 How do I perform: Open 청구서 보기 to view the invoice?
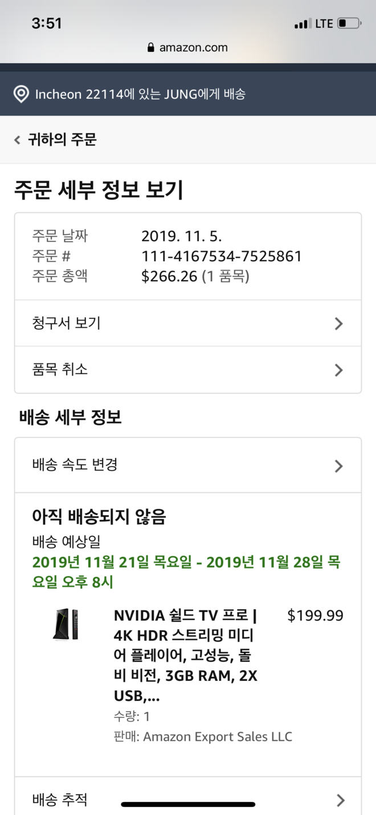[x=67, y=323]
